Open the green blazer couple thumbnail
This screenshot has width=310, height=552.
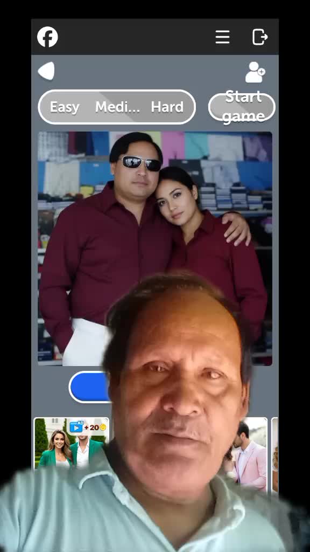point(72,443)
